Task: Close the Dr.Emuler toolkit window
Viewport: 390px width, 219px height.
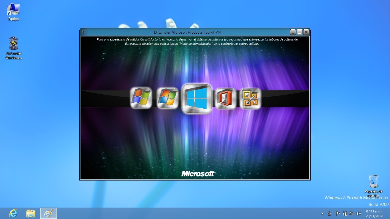Action: click(x=306, y=32)
